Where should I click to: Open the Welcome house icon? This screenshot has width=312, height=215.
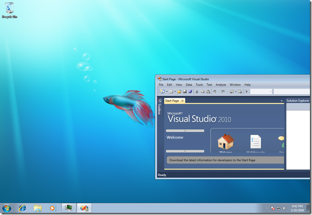click(x=225, y=142)
